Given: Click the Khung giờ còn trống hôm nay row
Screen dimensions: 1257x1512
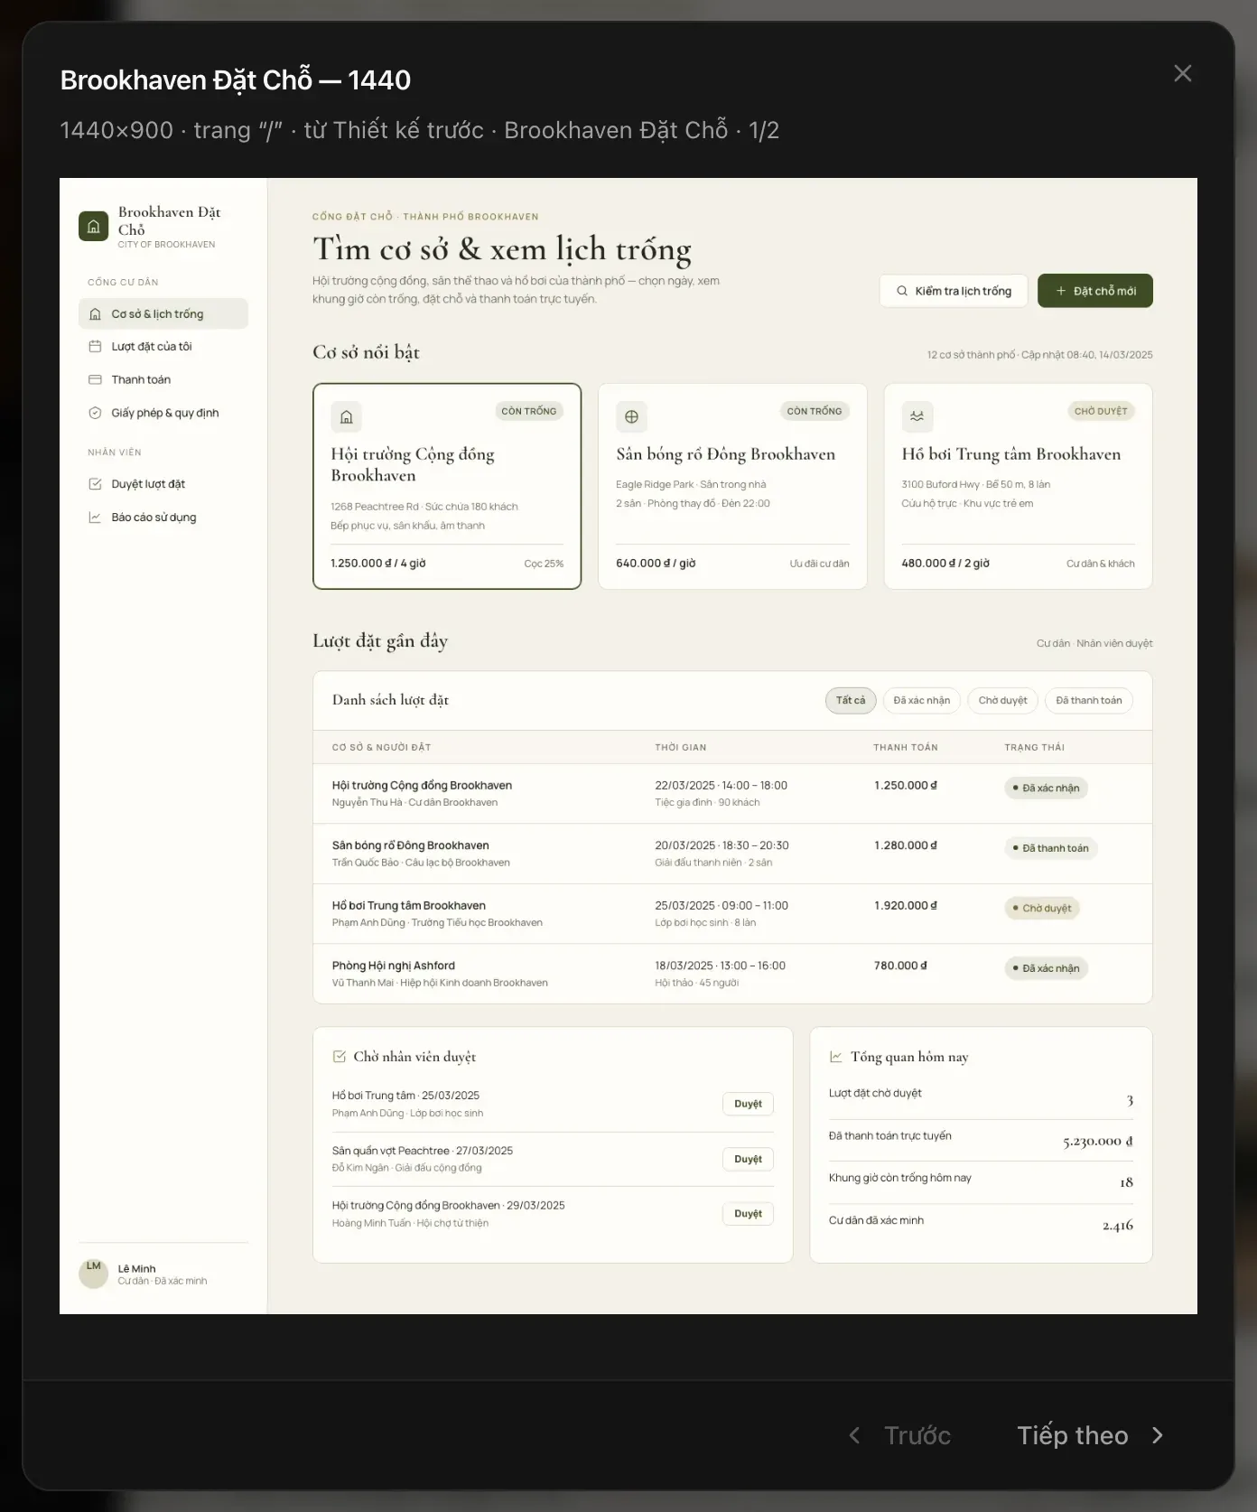Looking at the screenshot, I should click(981, 1182).
